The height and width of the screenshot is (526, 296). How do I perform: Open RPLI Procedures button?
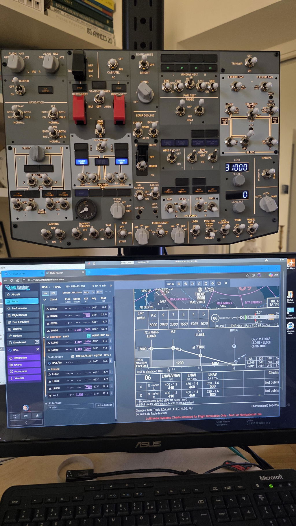[x=25, y=371]
